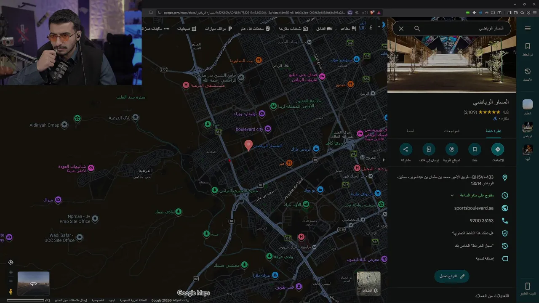The image size is (539, 303).
Task: Click the address location pin icon
Action: click(x=504, y=178)
